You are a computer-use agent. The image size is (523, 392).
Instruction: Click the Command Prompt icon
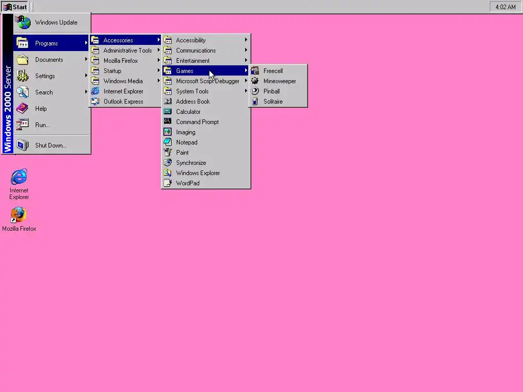(168, 121)
